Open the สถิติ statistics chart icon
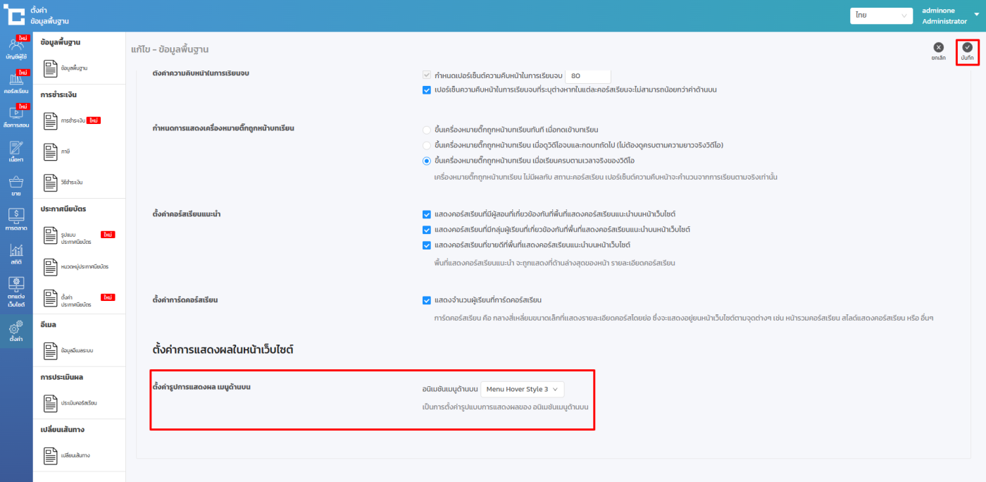The height and width of the screenshot is (482, 986). point(15,254)
